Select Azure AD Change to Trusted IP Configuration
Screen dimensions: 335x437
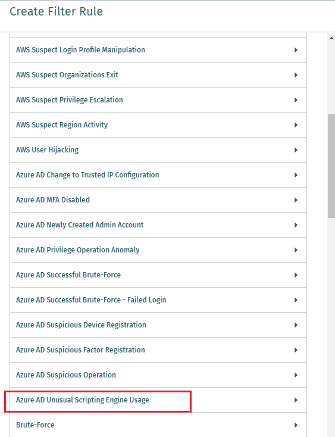pos(87,175)
